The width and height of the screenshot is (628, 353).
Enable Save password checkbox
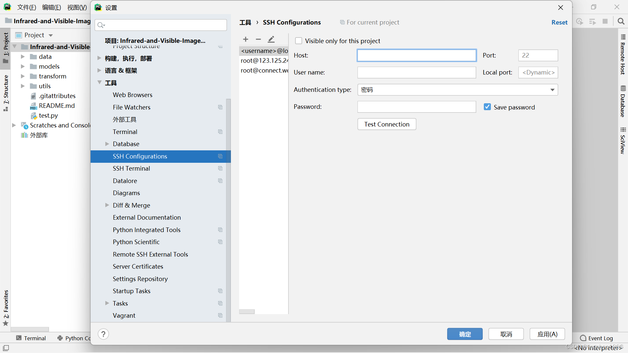(x=486, y=107)
